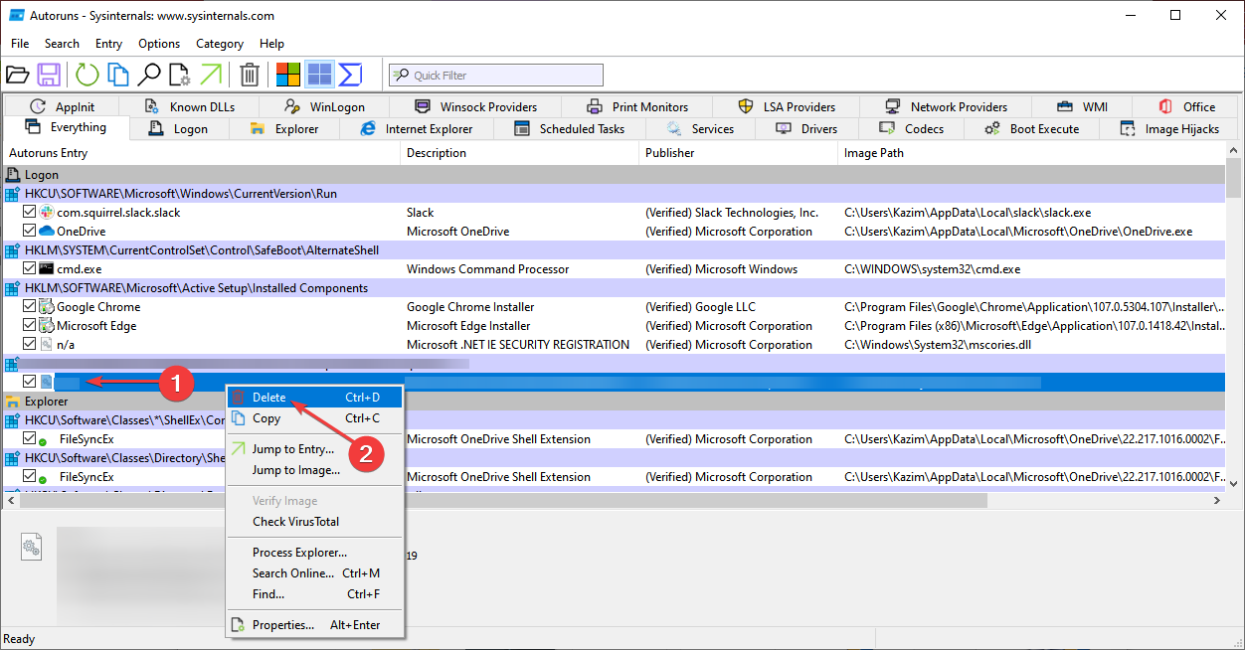The width and height of the screenshot is (1245, 650).
Task: Switch to the AppInit tab
Action: click(x=62, y=107)
